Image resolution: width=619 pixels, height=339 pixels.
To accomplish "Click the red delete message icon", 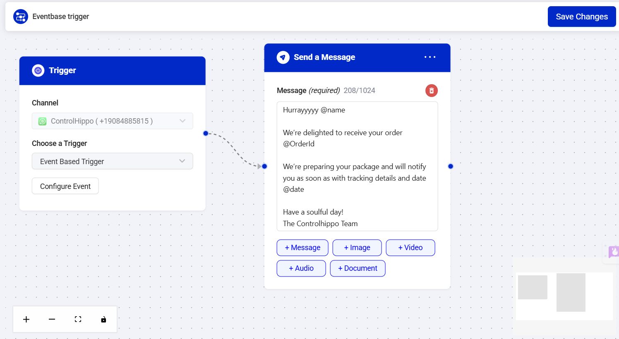I will [x=431, y=91].
